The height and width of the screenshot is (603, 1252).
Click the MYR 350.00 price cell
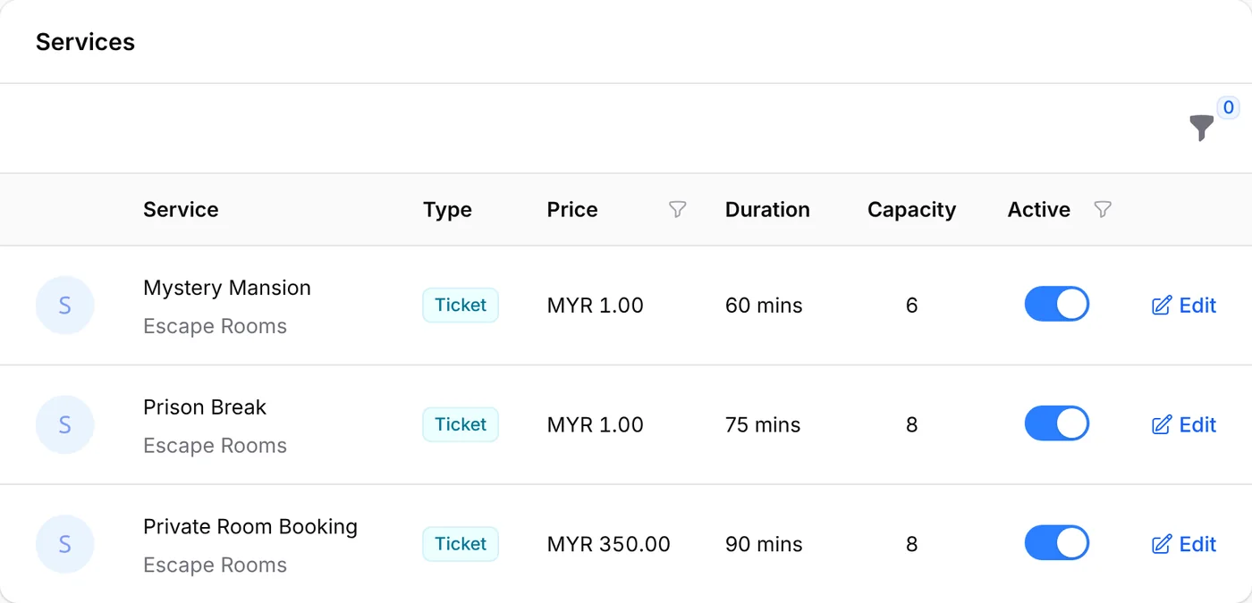click(x=609, y=544)
